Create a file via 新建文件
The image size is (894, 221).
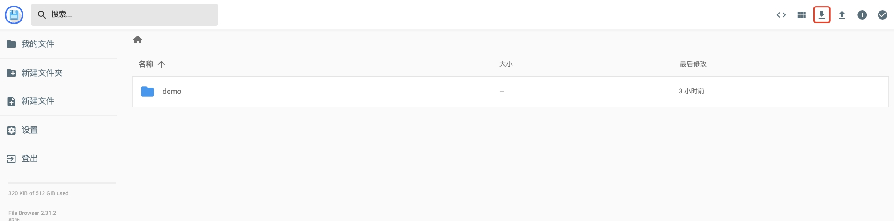click(37, 101)
